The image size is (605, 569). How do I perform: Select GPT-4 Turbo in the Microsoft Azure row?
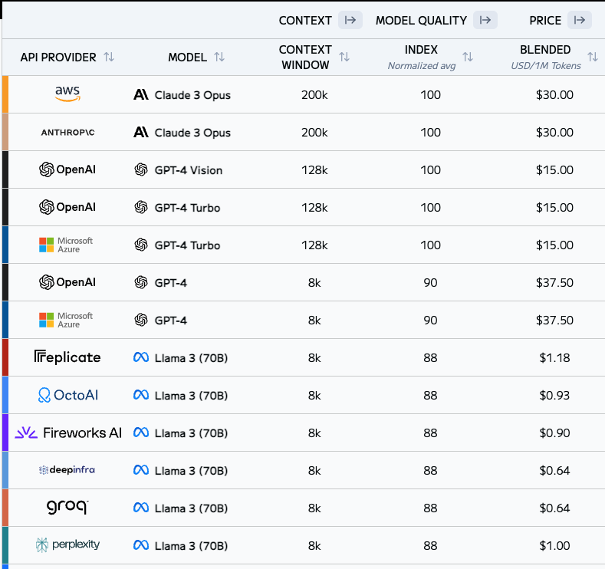[187, 245]
